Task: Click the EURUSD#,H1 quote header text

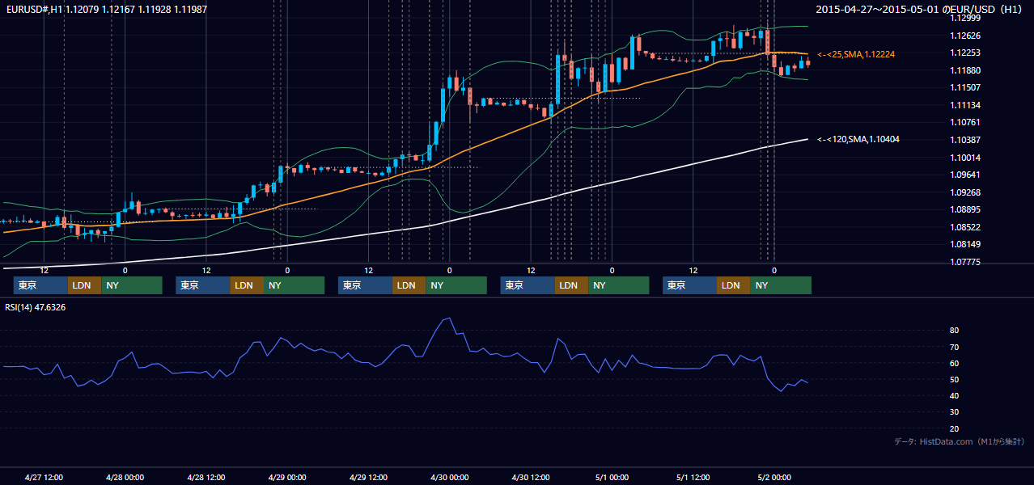Action: (x=105, y=9)
